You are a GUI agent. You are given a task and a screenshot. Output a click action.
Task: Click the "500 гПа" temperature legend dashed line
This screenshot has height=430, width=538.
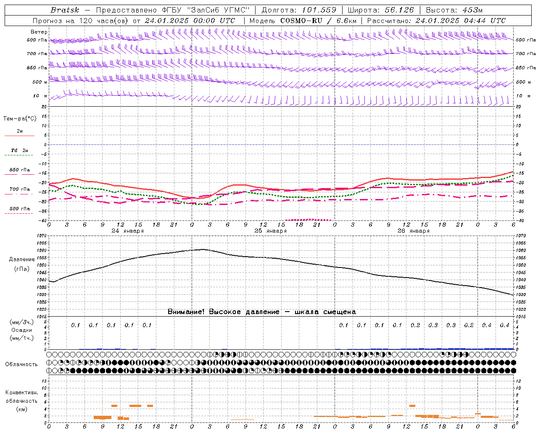[x=19, y=213]
